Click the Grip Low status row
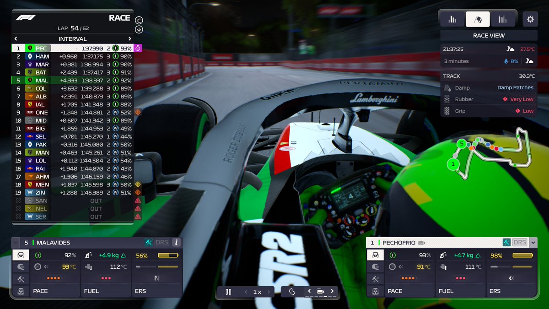549x309 pixels. pos(489,111)
